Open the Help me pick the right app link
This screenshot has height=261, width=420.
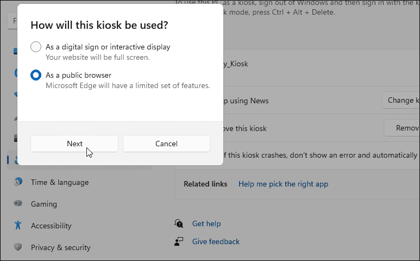pos(283,184)
